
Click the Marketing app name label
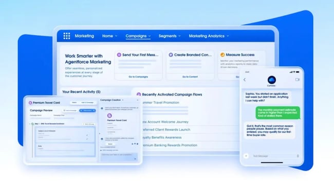pyautogui.click(x=84, y=36)
